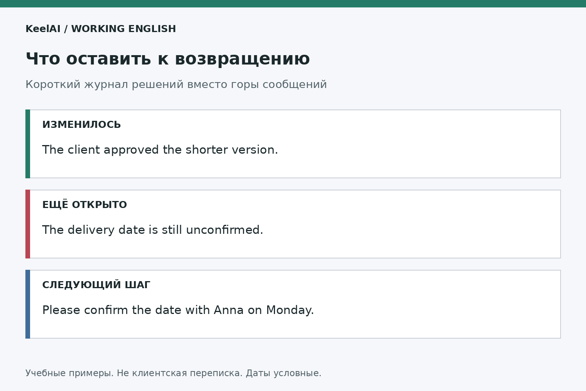Click the subtitle "Короткий журнал решений вместо горы сообщений"

click(x=176, y=84)
